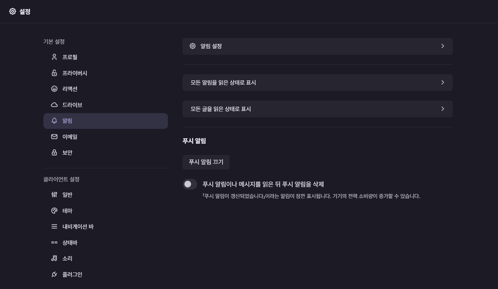Switch to the 일반 settings section

click(x=67, y=195)
